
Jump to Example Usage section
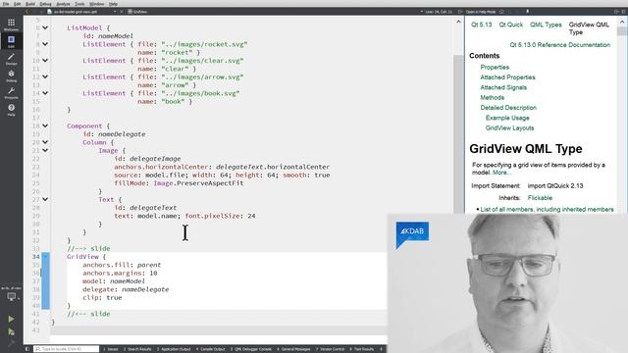[507, 118]
